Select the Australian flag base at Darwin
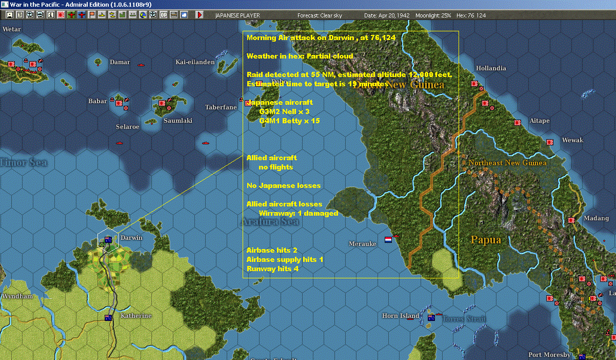 (108, 239)
